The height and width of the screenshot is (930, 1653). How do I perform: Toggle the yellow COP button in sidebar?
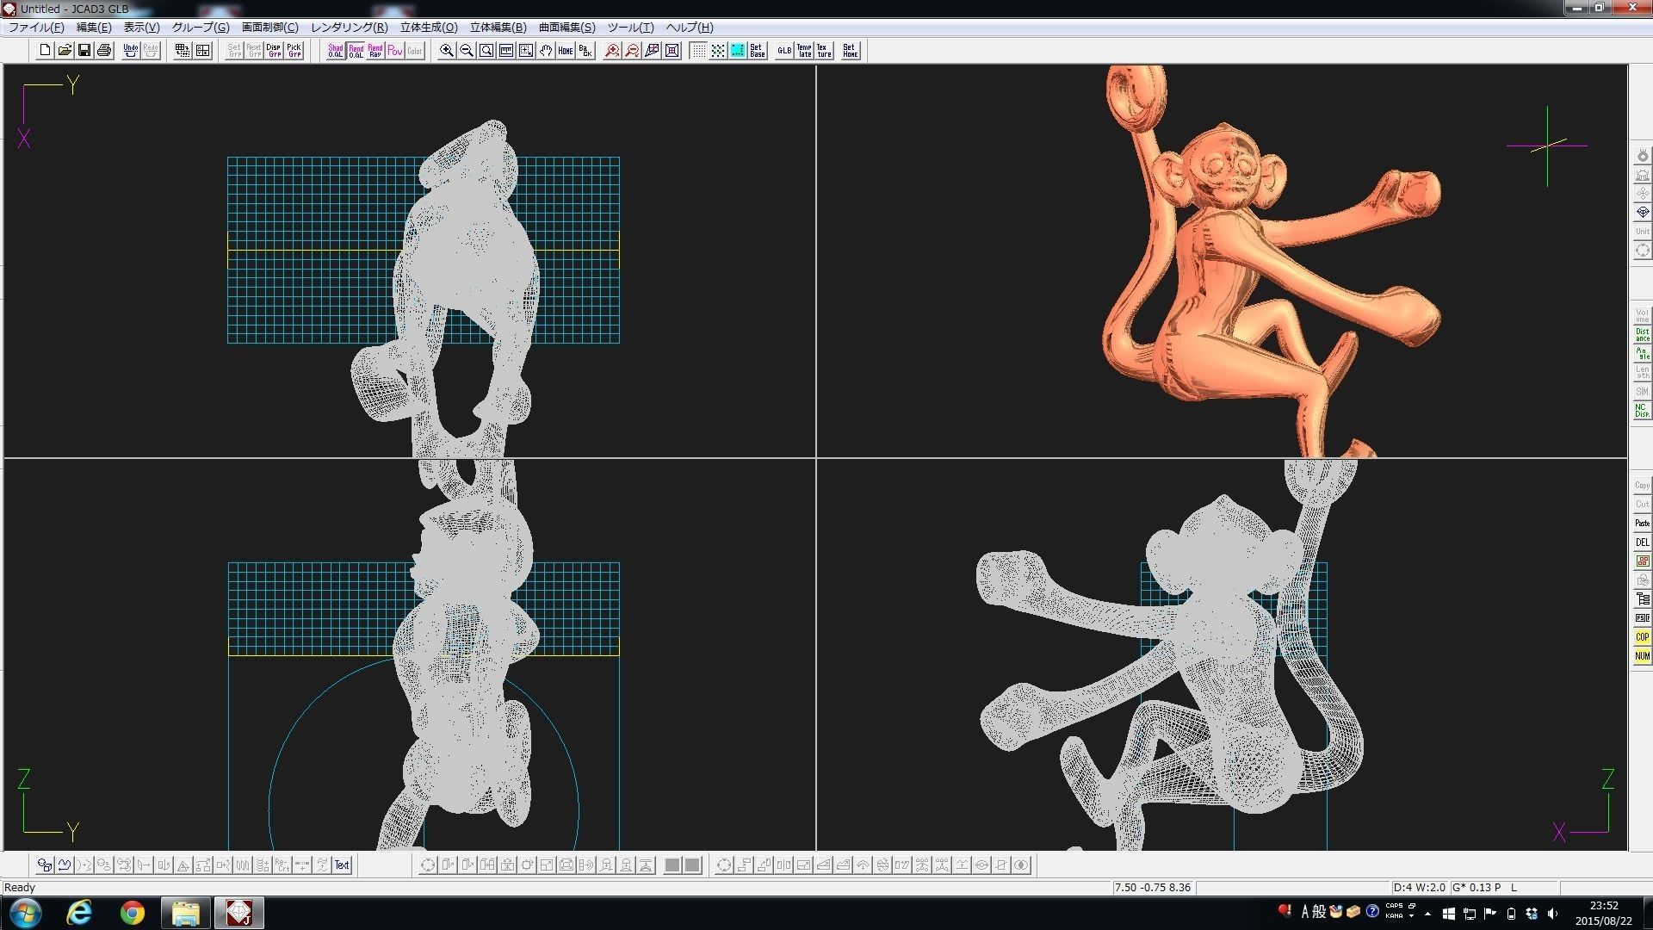click(1643, 637)
